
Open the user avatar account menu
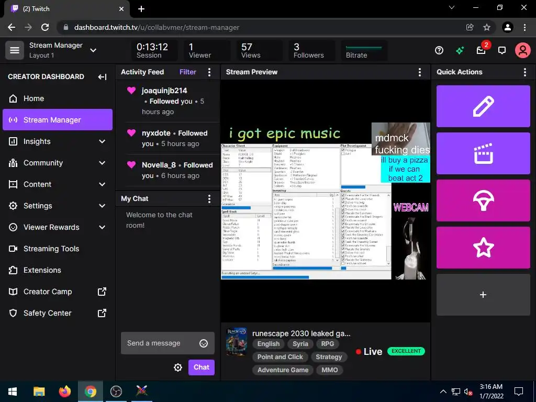coord(523,51)
